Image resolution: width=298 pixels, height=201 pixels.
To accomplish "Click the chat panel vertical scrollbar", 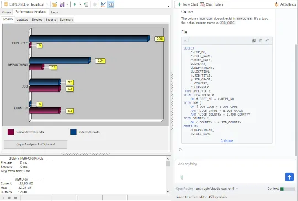I will pyautogui.click(x=296, y=100).
